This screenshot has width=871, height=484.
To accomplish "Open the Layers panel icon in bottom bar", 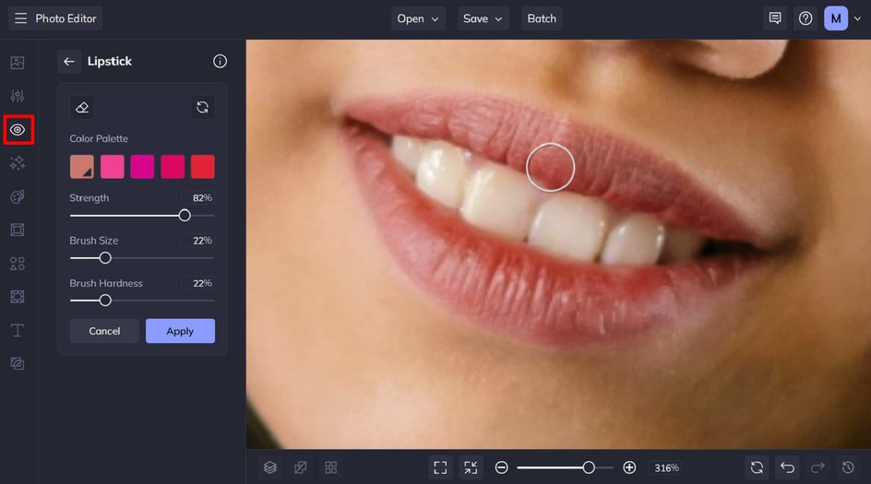I will 270,468.
